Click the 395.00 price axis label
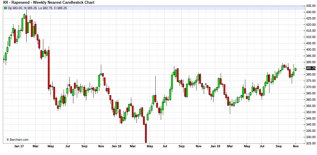Image resolution: width=317 pixels, height=155 pixels. coord(311,56)
